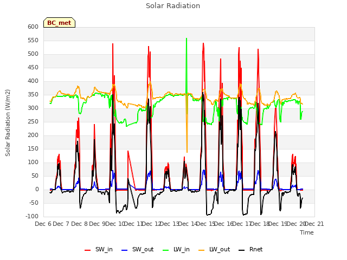The width and height of the screenshot is (347, 260).
Task: Click the BC_met label tab
Action: [59, 23]
